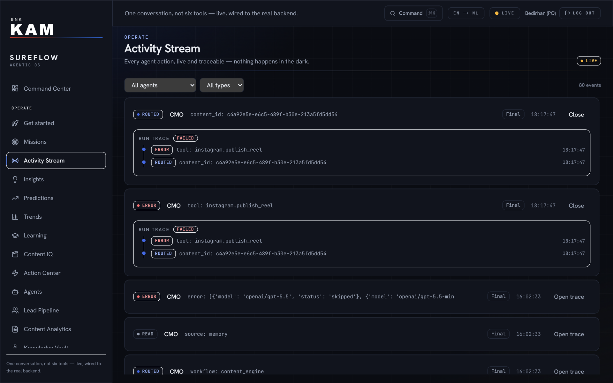
Task: Open Trends bar chart icon
Action: pos(15,217)
